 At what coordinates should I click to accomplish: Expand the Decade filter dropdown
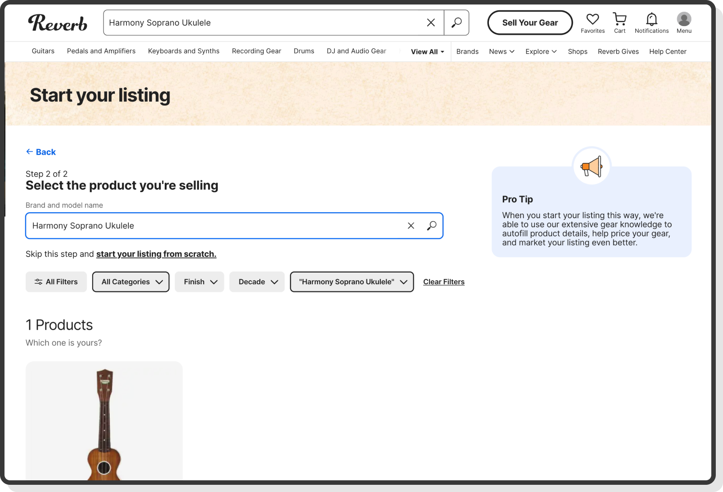coord(257,282)
